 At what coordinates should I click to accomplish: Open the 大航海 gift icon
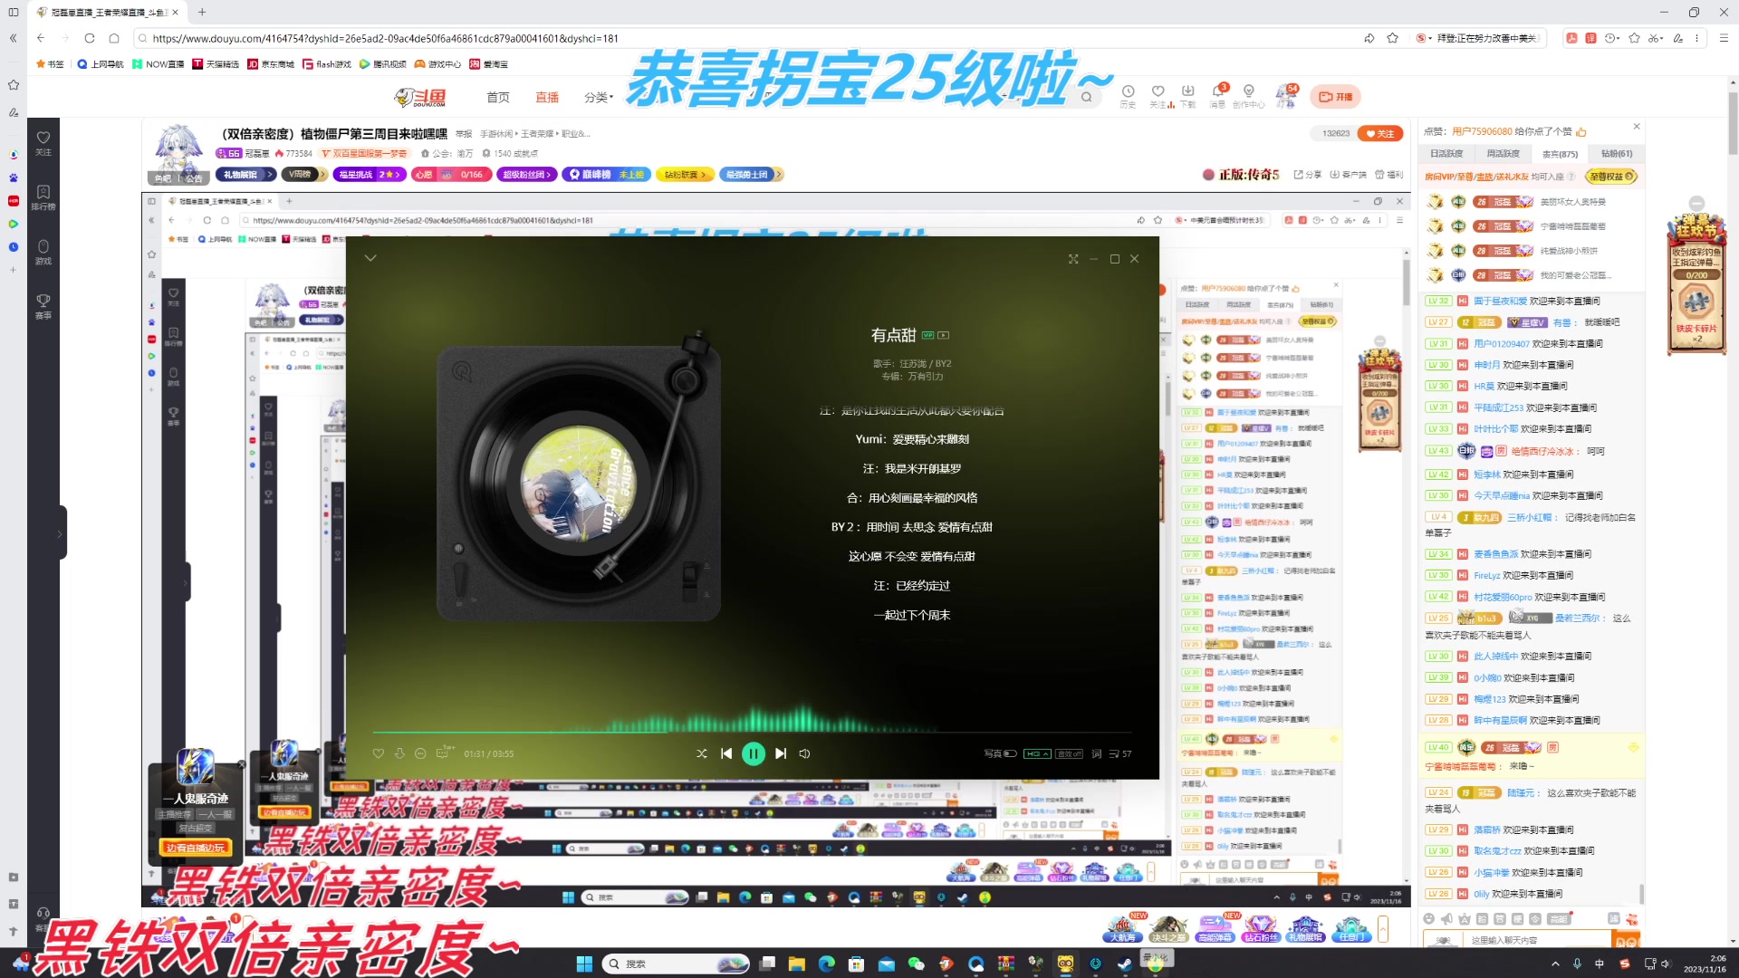click(x=1122, y=928)
